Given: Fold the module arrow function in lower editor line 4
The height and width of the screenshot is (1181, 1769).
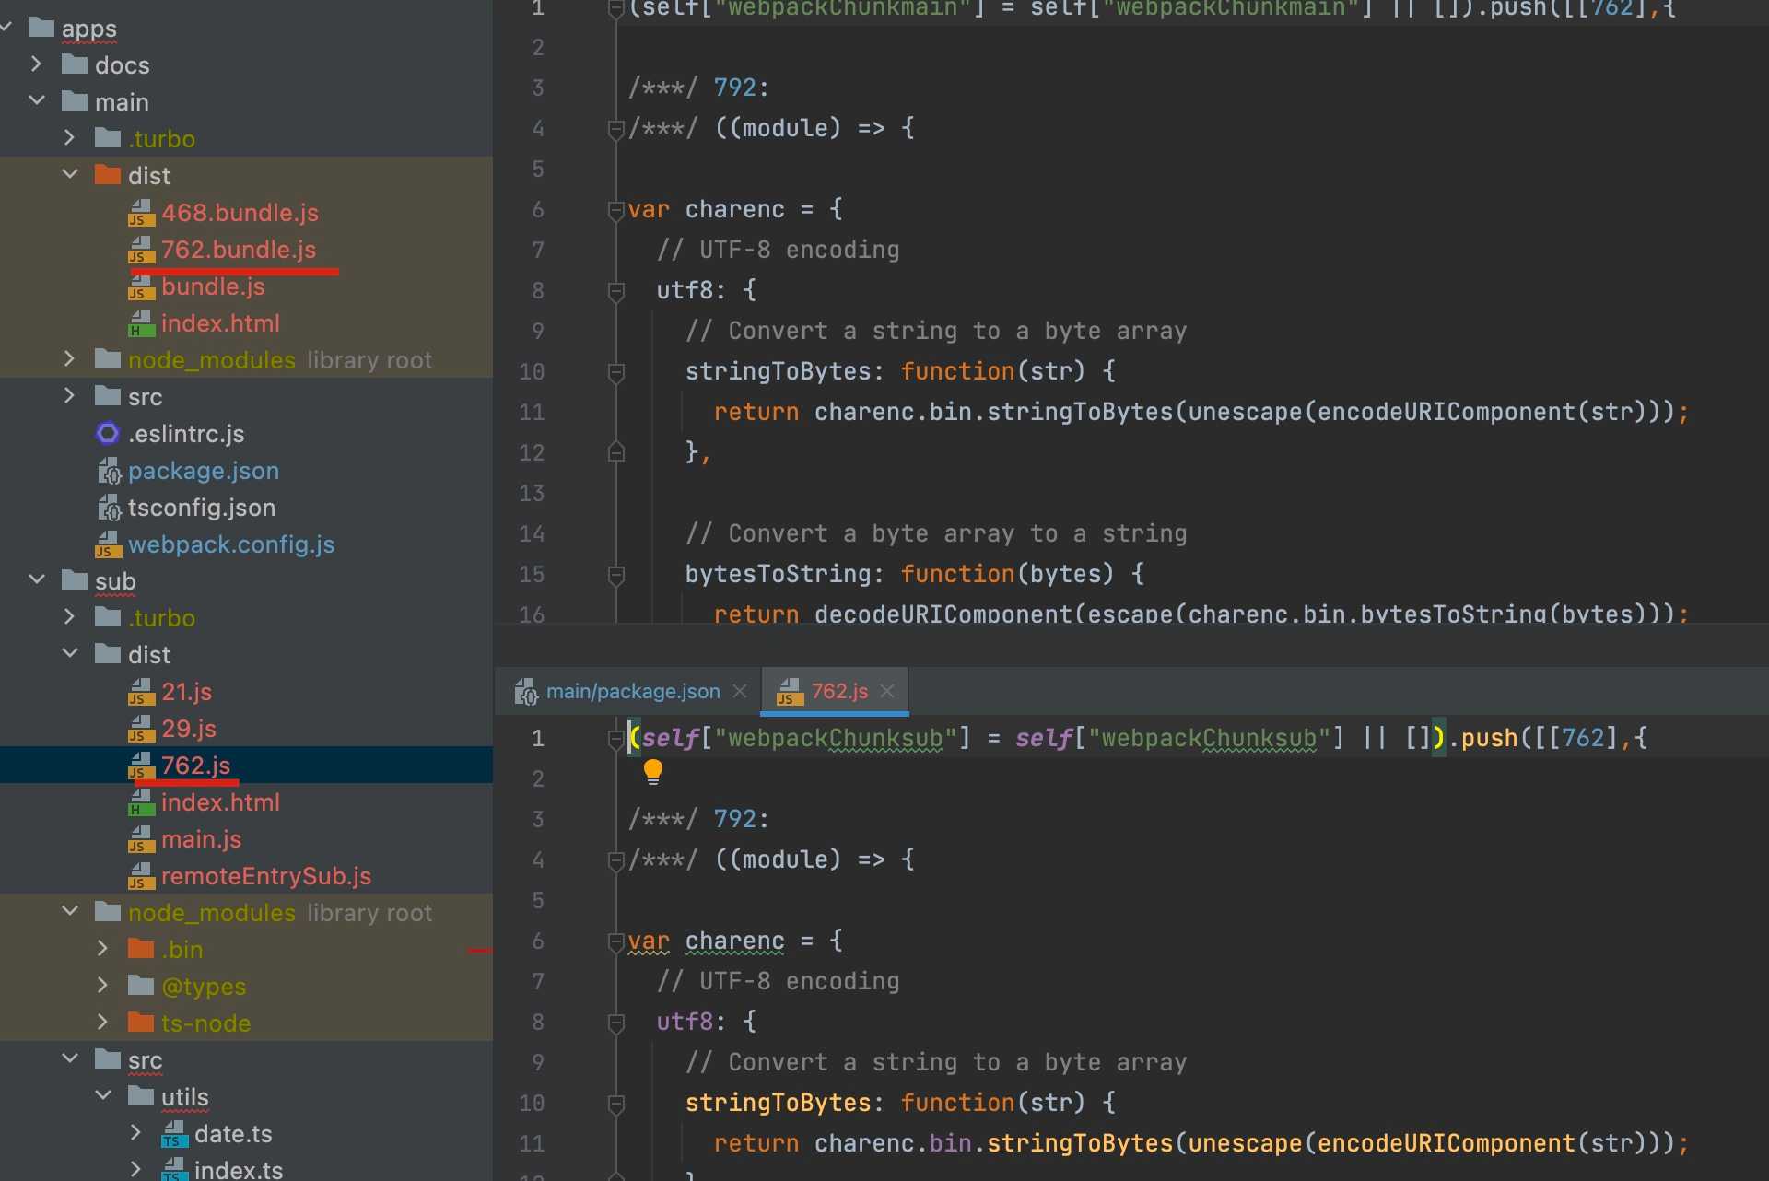Looking at the screenshot, I should point(616,860).
